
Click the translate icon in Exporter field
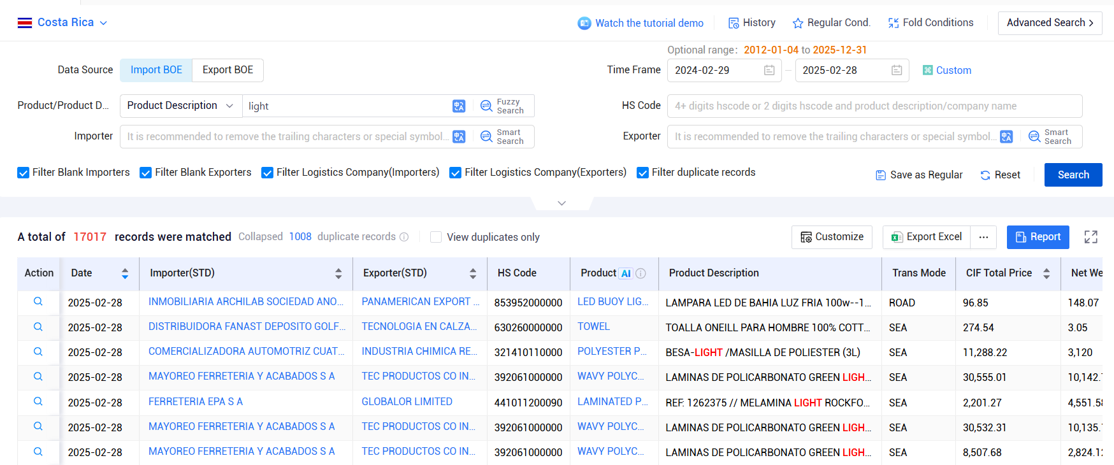pos(1006,136)
